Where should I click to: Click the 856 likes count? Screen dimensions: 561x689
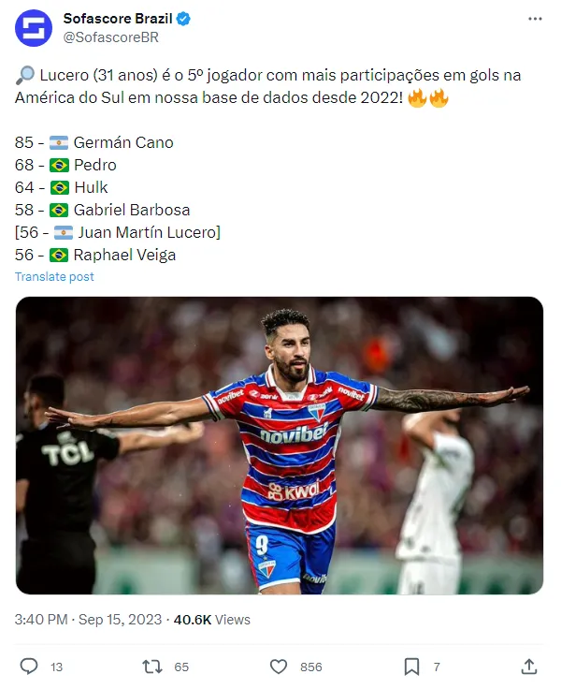point(311,667)
